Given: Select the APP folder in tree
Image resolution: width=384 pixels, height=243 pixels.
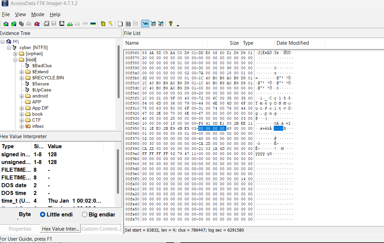Looking at the screenshot, I should point(37,102).
